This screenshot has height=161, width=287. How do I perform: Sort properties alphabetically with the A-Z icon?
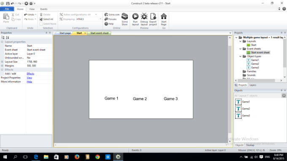coord(7,38)
